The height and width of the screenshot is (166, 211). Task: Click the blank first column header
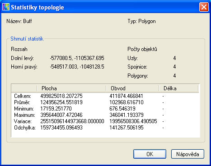pyautogui.click(x=24, y=88)
